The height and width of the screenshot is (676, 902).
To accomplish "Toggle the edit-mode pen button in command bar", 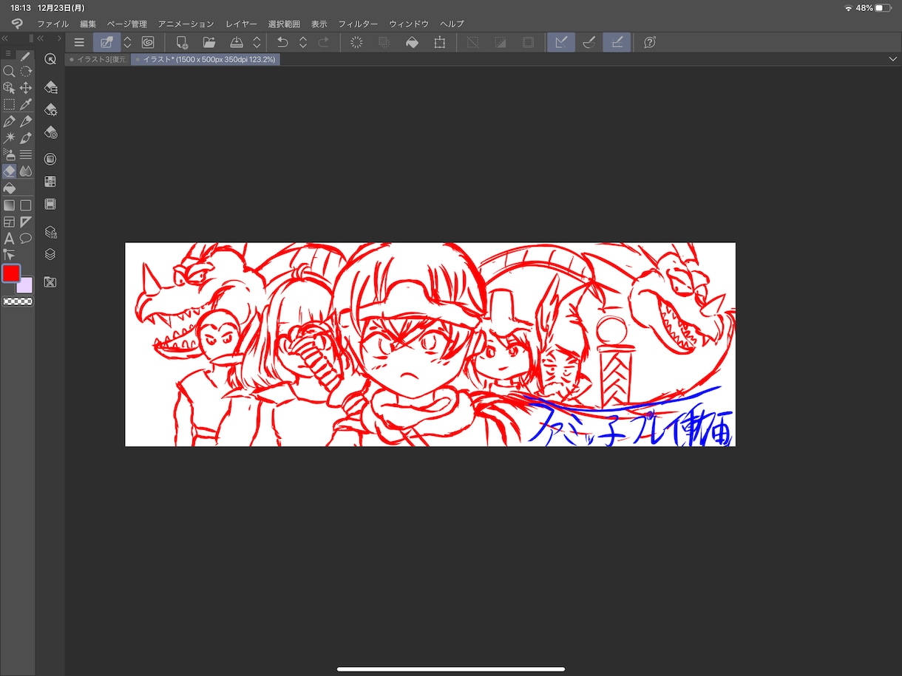I will click(x=107, y=42).
